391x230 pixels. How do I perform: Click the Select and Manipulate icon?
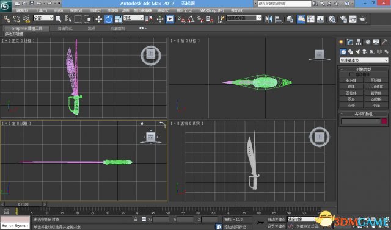[160, 19]
